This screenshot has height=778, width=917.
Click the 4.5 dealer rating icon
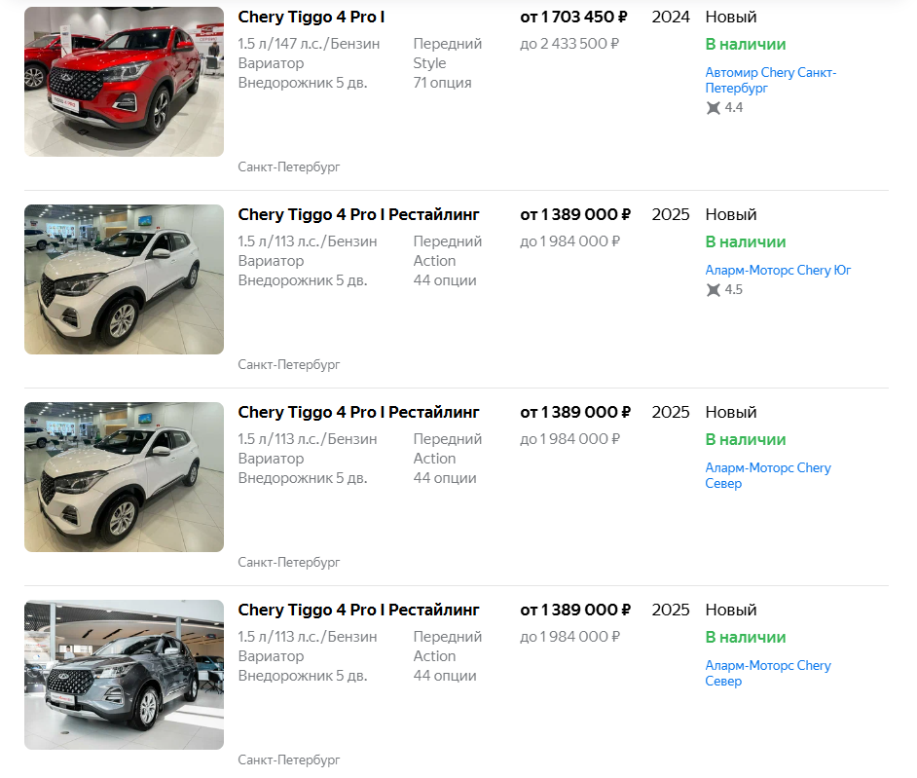[713, 290]
